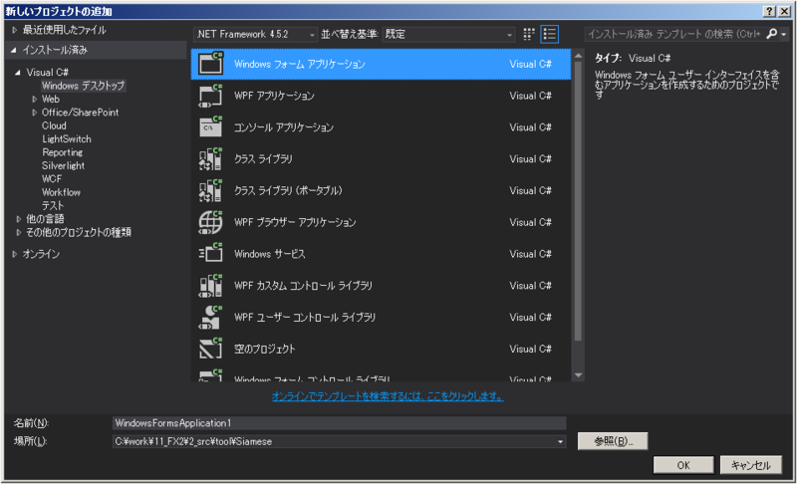The width and height of the screenshot is (797, 484).
Task: Select the 空のプロジェクト template name
Action: [x=264, y=349]
